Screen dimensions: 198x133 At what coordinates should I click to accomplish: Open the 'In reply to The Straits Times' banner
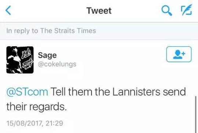(x=99, y=31)
